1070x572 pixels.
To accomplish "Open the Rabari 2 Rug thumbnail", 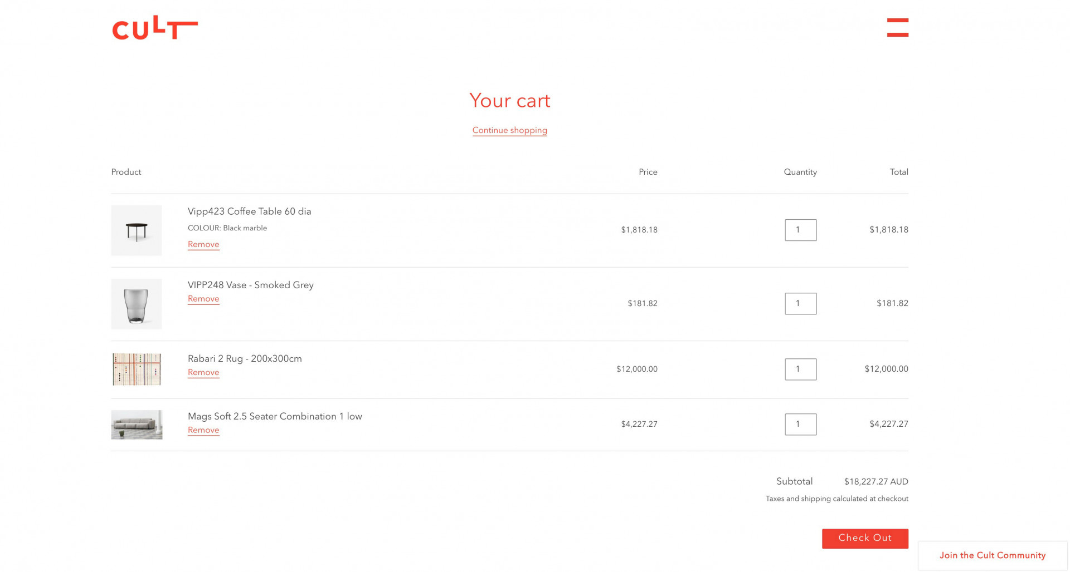I will [x=137, y=369].
